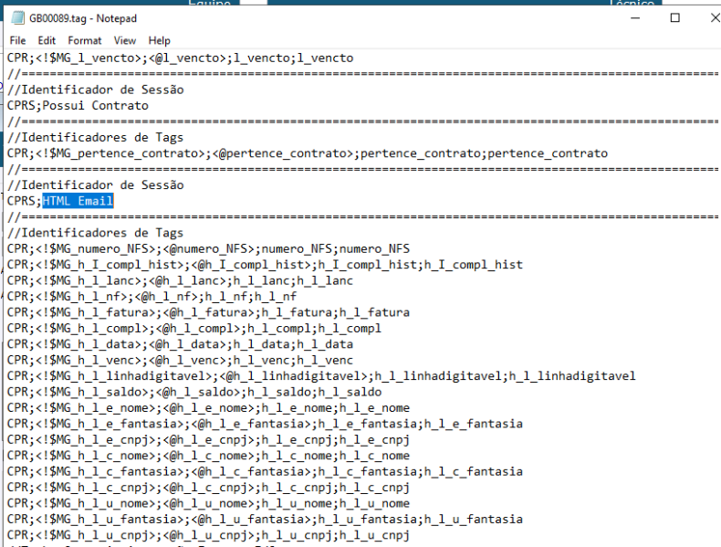The width and height of the screenshot is (721, 547).
Task: Click the h_l_data CPR line
Action: tap(180, 344)
